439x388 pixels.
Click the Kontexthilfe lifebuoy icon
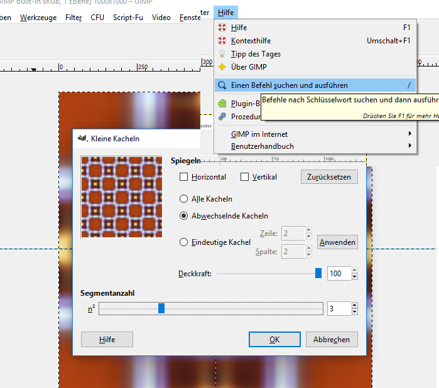(222, 41)
